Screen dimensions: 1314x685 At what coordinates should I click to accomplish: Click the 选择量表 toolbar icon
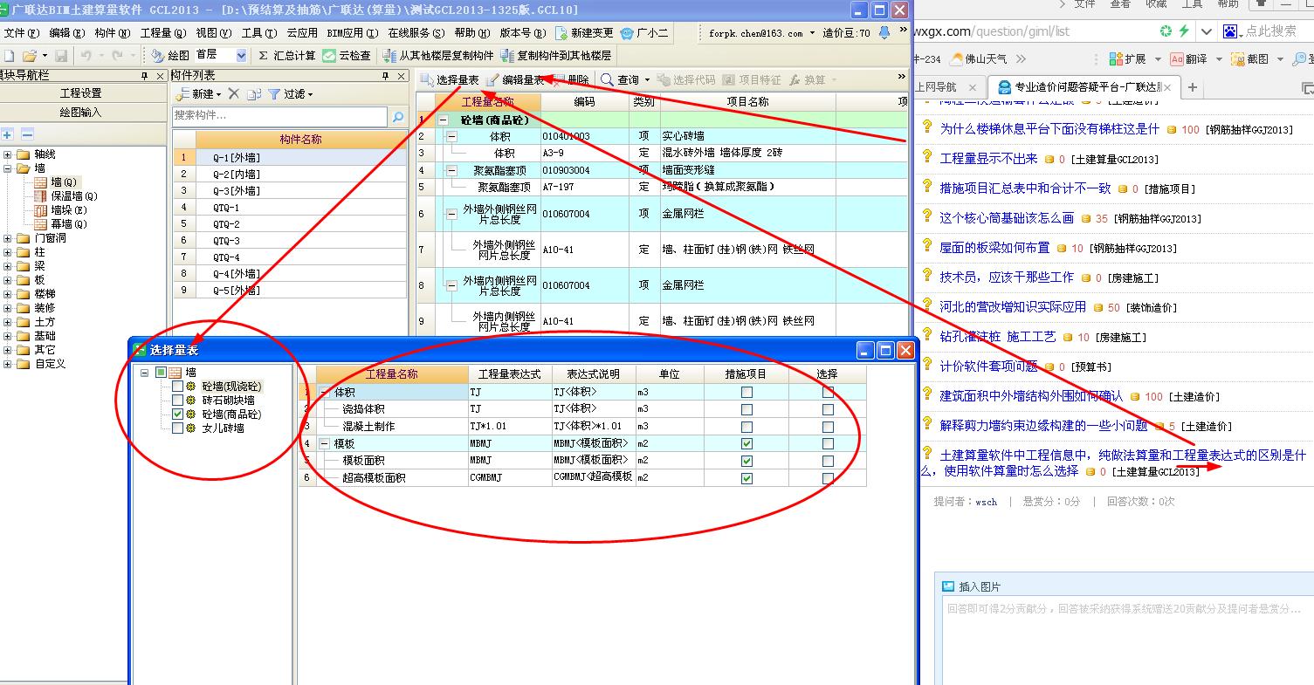(x=427, y=79)
